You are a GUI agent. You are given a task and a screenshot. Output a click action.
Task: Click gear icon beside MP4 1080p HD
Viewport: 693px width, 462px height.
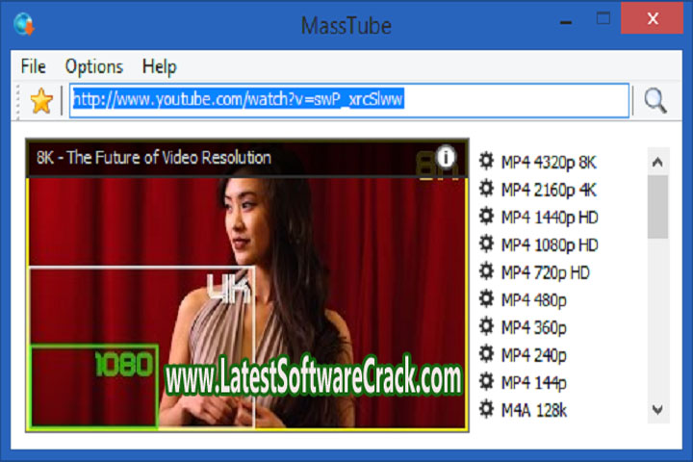[x=487, y=244]
